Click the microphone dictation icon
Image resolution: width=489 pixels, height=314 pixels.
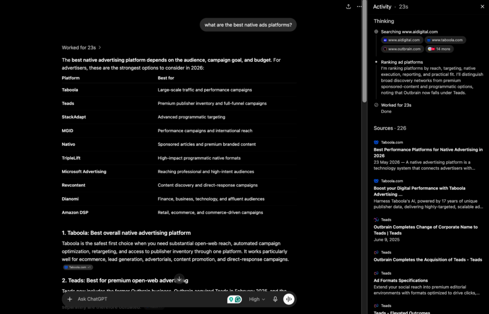click(x=275, y=299)
